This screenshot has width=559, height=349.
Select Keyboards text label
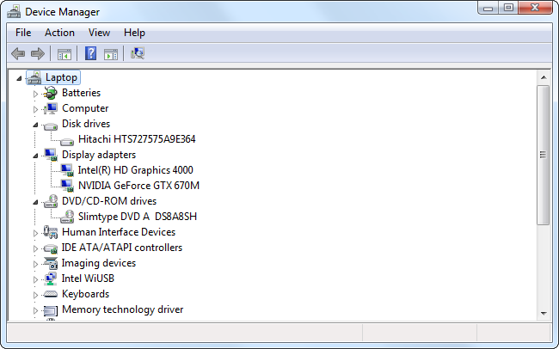[x=85, y=294]
